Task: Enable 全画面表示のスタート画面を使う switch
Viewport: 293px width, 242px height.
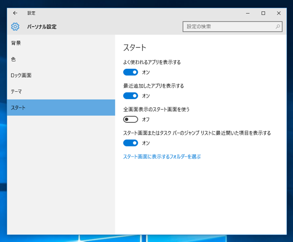Action: 130,120
